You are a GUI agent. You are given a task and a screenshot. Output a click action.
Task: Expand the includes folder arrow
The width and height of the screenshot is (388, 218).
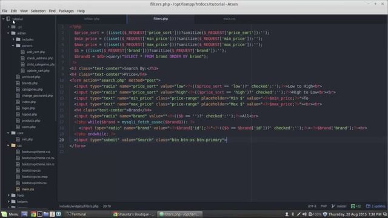pyautogui.click(x=13, y=39)
